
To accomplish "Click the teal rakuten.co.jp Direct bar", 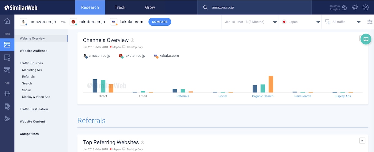I will coord(103,86).
